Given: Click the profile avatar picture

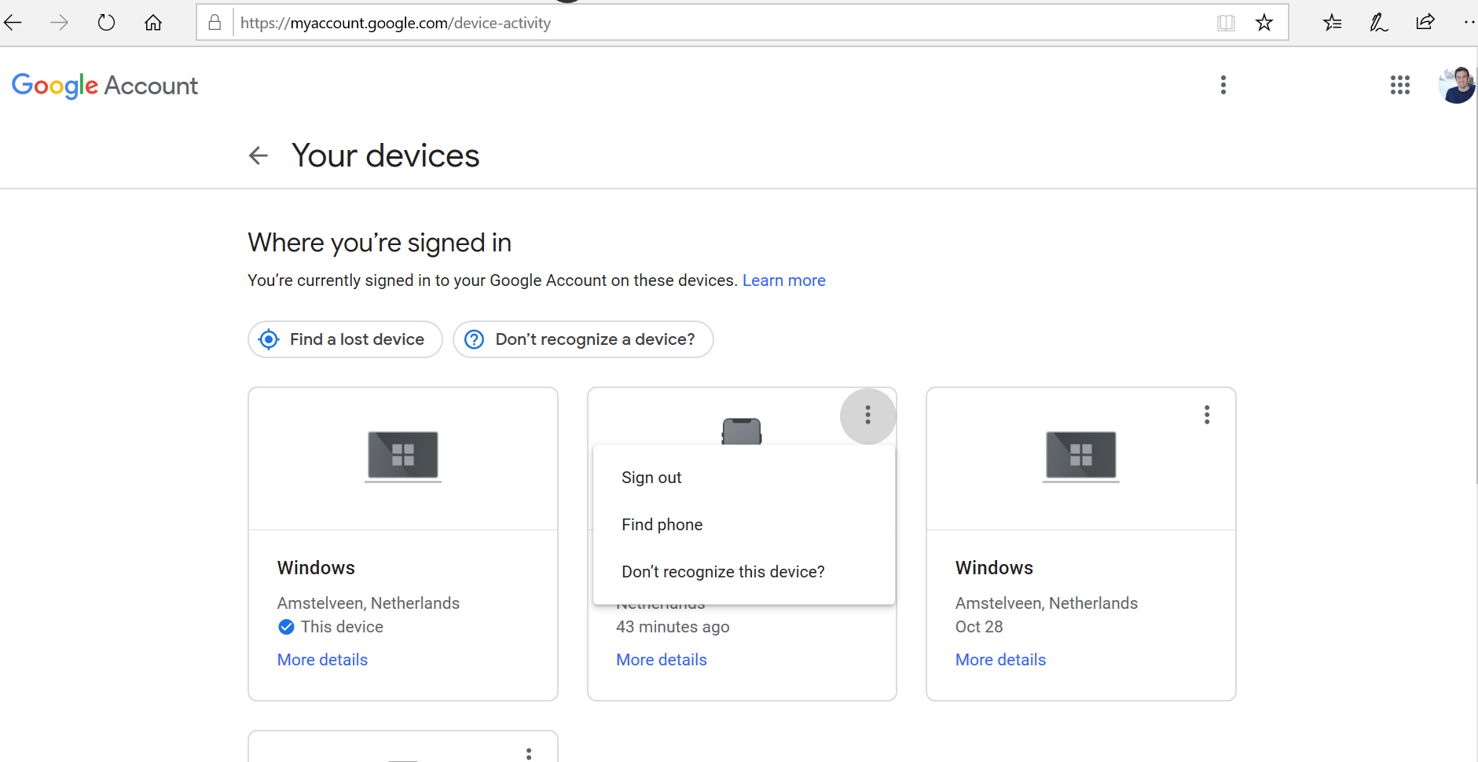Looking at the screenshot, I should click(1456, 85).
